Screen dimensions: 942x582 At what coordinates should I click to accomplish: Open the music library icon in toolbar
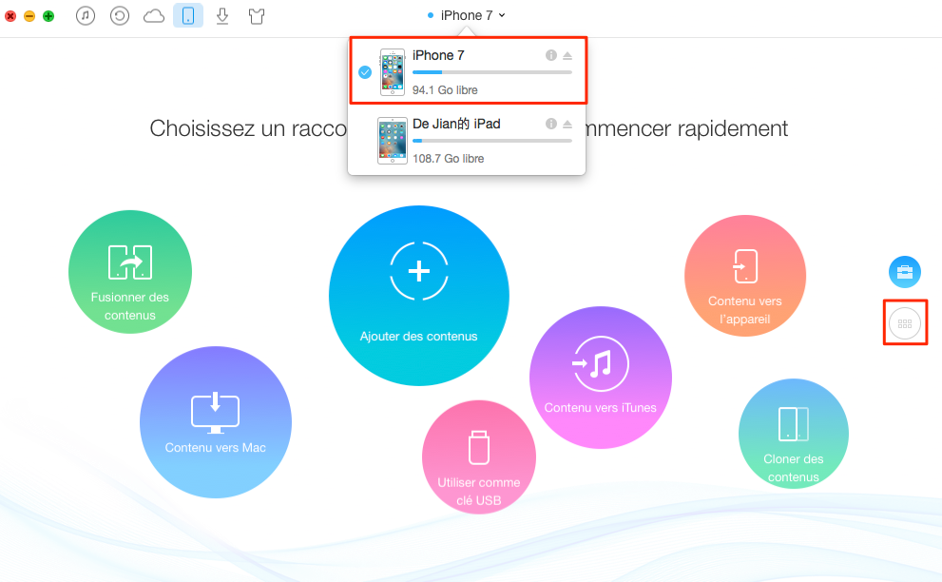pyautogui.click(x=86, y=15)
